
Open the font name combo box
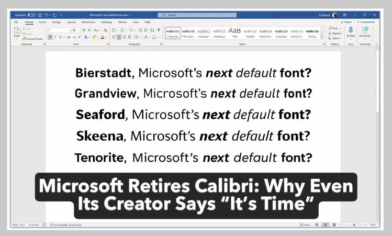pyautogui.click(x=59, y=30)
